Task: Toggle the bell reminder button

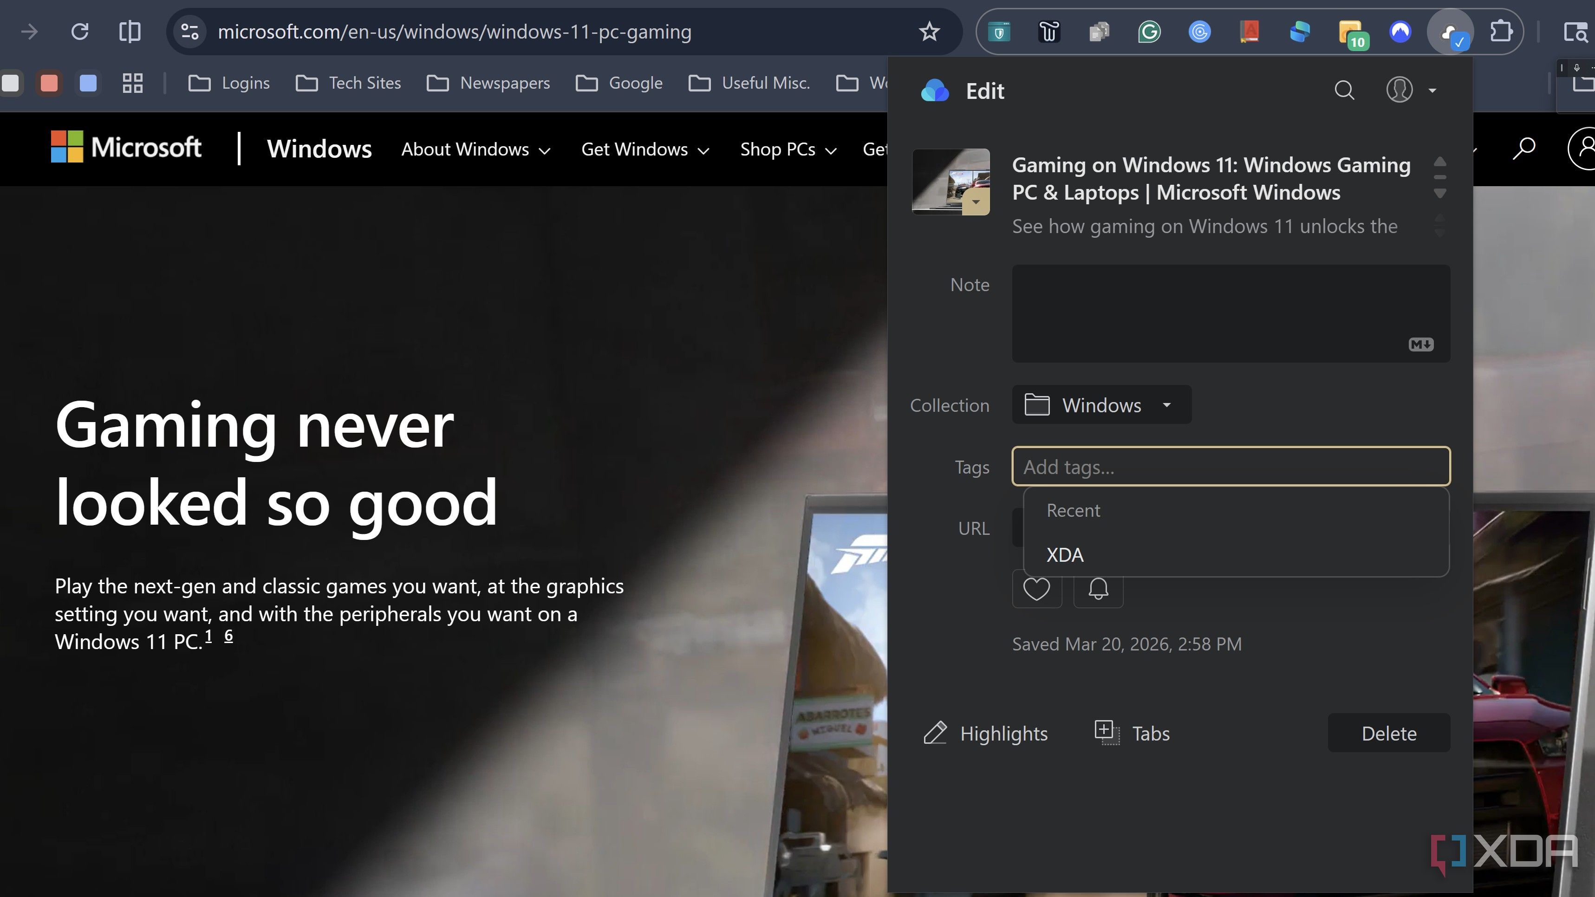Action: pos(1098,589)
